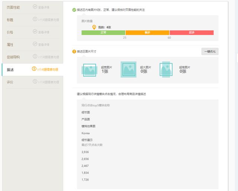Click the green check status icon
This screenshot has width=238, height=191.
point(74,10)
